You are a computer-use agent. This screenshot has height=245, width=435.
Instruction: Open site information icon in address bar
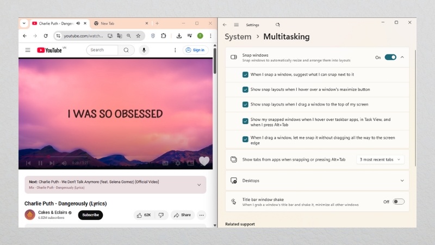[58, 36]
